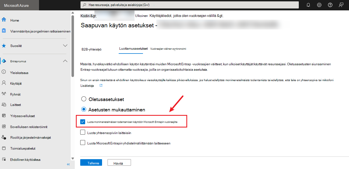Focus the Hae resursseja search field

(189, 5)
